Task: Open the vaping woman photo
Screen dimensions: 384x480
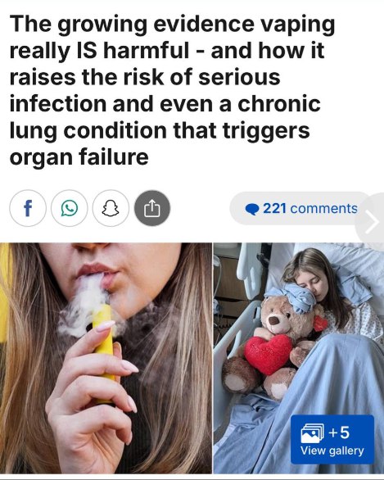Action: click(x=106, y=358)
